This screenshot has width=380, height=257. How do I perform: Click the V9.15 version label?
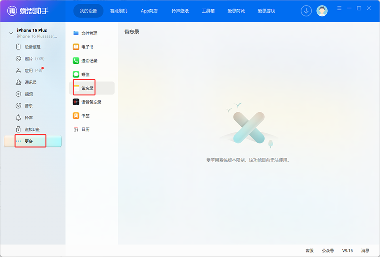tap(347, 251)
